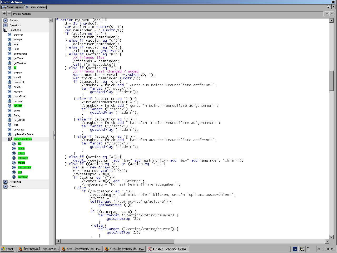The image size is (337, 253).
Task: Open panel help via the question mark icon
Action: click(329, 7)
